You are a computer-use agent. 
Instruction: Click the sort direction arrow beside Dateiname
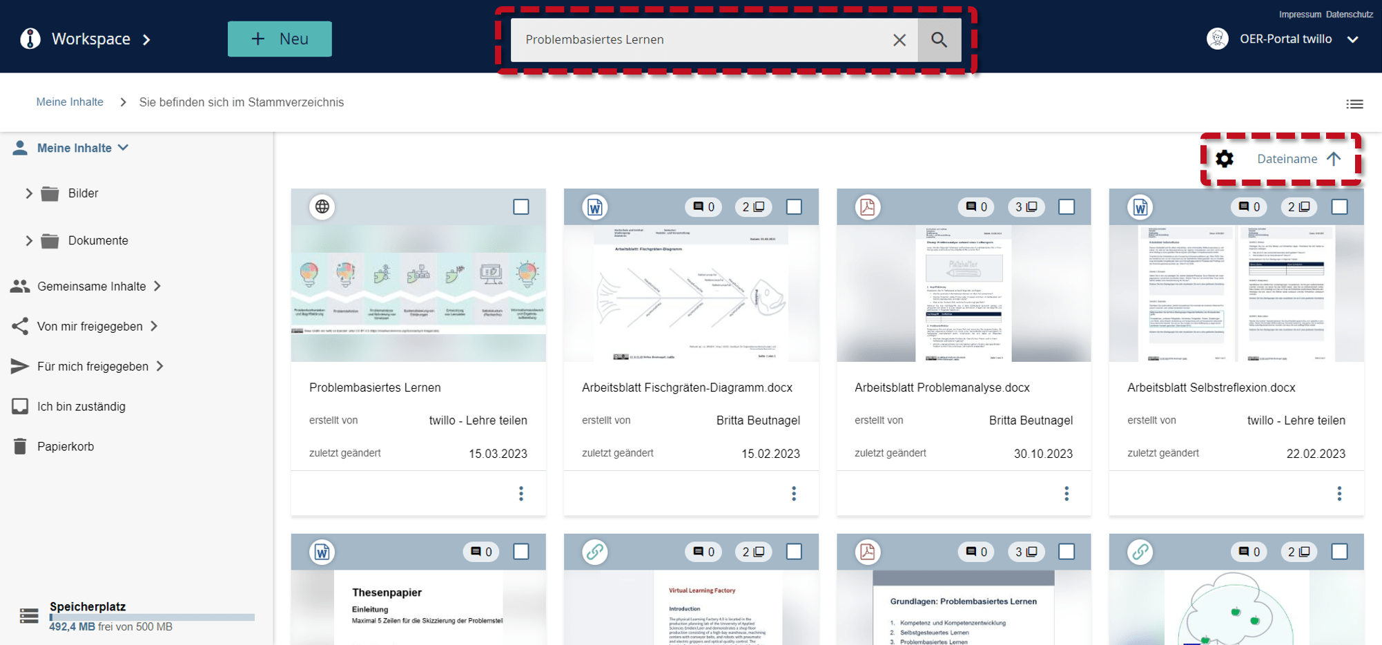pos(1334,159)
